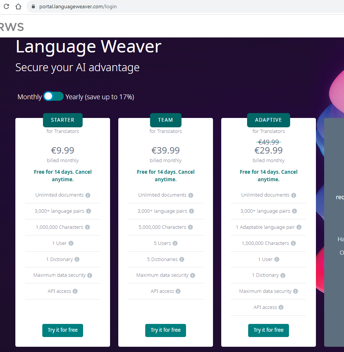This screenshot has height=352, width=344.
Task: Show info for Adaptive 1,000,000 Characters
Action: tap(293, 243)
